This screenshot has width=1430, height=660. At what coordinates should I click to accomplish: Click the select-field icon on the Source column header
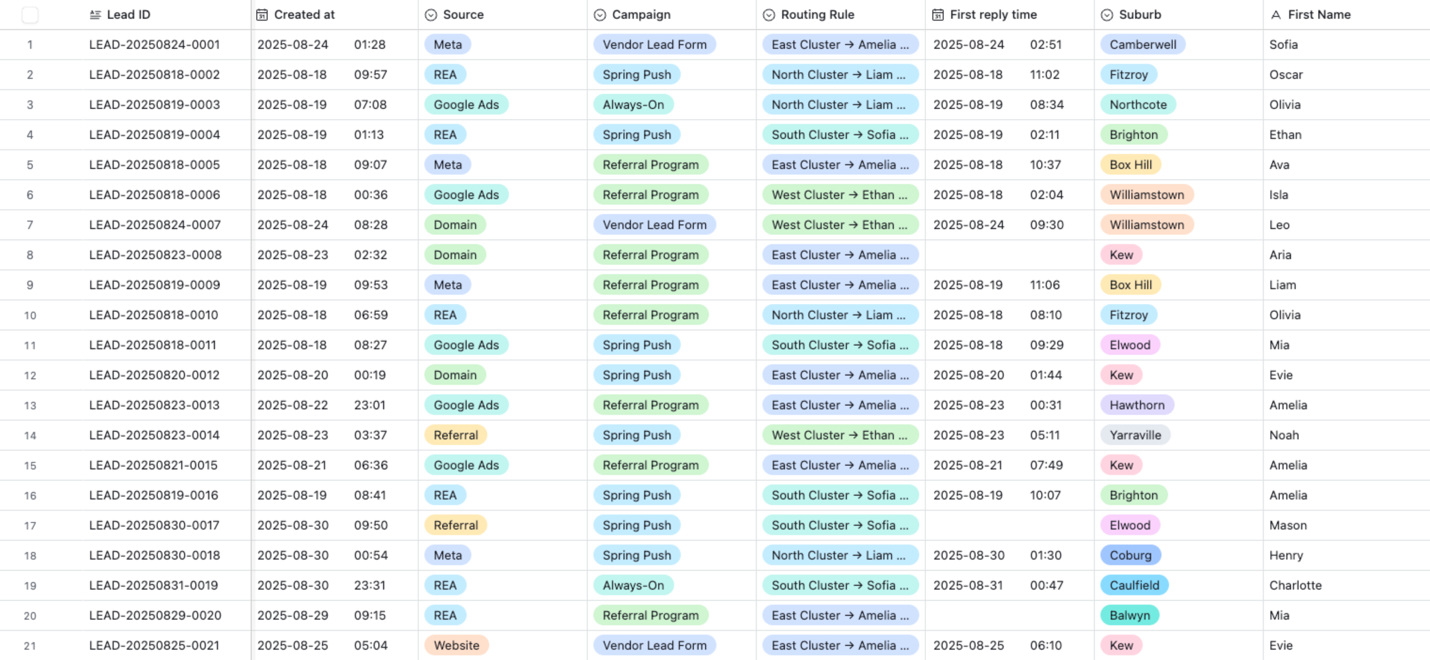(x=431, y=15)
